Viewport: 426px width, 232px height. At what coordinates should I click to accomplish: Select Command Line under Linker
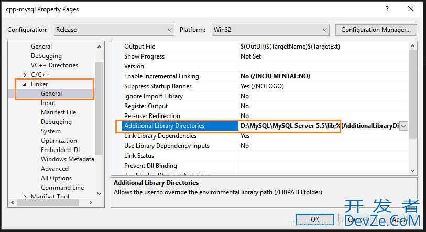coord(62,188)
